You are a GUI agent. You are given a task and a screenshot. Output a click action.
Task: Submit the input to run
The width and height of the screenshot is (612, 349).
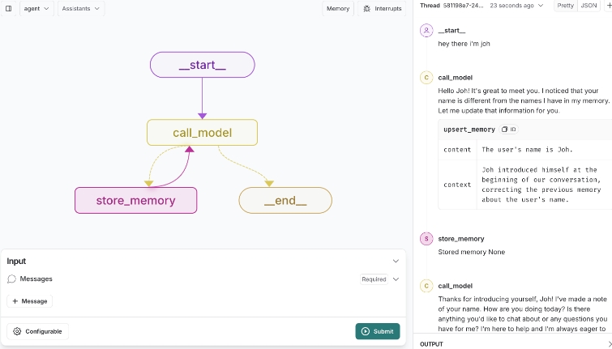tap(377, 331)
